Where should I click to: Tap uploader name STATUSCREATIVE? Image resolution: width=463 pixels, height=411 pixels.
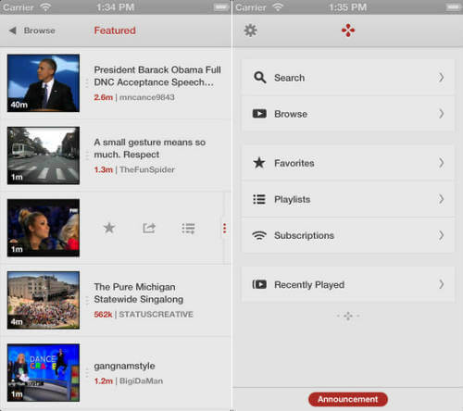pos(156,315)
